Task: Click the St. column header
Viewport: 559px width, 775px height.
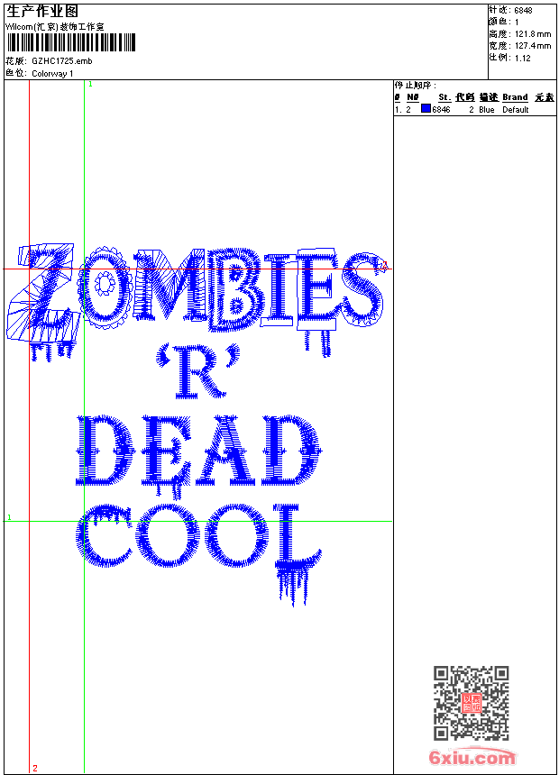Action: click(444, 97)
